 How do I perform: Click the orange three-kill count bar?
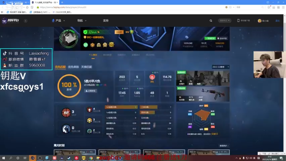pos(148,107)
